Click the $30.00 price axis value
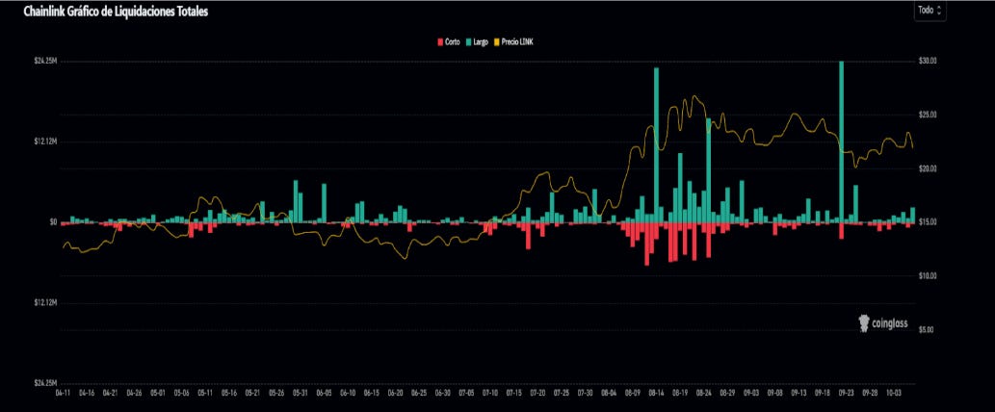This screenshot has height=412, width=995. [x=928, y=61]
